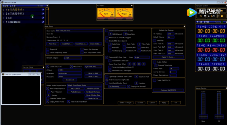Open the time code Rate dropdown
The height and width of the screenshot is (125, 227).
[x=142, y=57]
